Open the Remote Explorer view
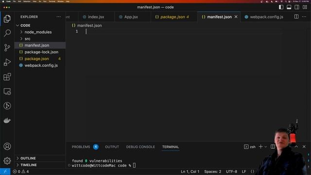The image size is (311, 175). pos(7,91)
